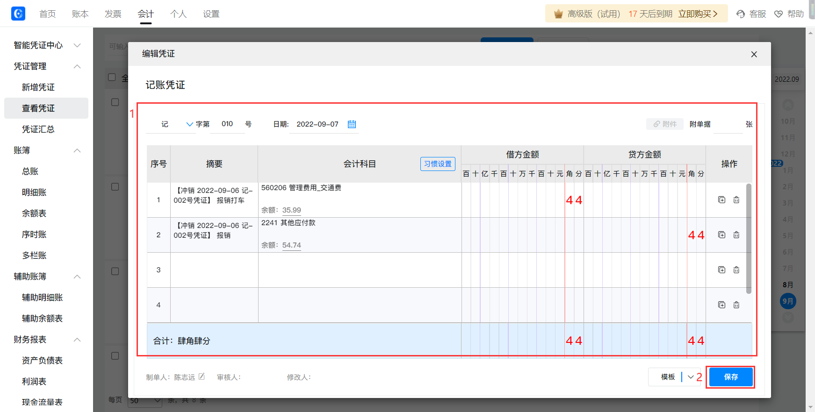This screenshot has width=815, height=412.
Task: Open 余额表 in sidebar
Action: (x=34, y=213)
